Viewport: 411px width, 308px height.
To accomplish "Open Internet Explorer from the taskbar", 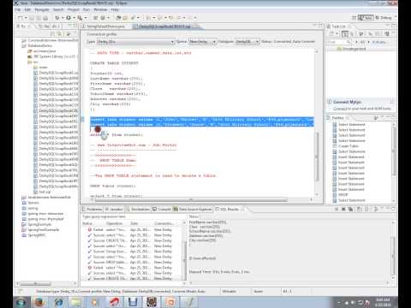I will click(x=58, y=302).
